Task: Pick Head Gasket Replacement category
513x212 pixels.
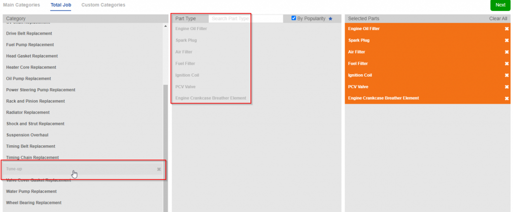Action: pyautogui.click(x=32, y=56)
